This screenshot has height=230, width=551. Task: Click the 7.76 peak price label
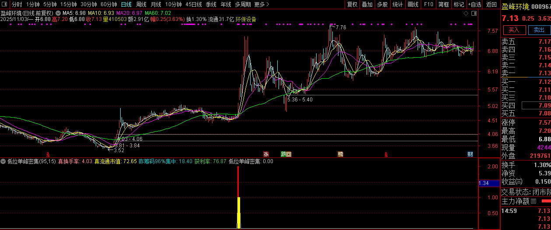341,28
